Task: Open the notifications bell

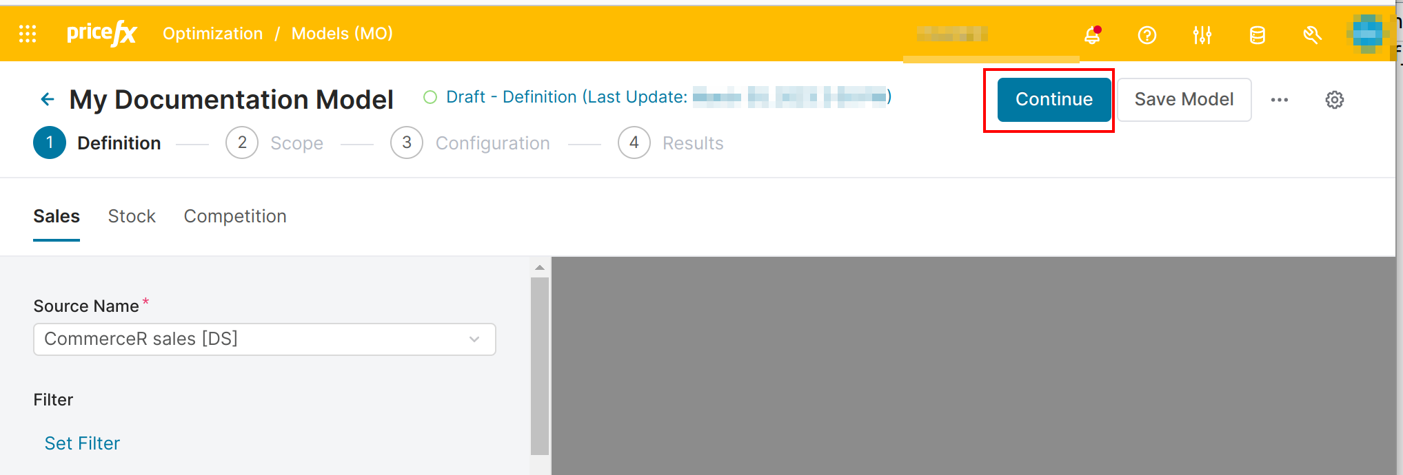Action: click(x=1092, y=34)
